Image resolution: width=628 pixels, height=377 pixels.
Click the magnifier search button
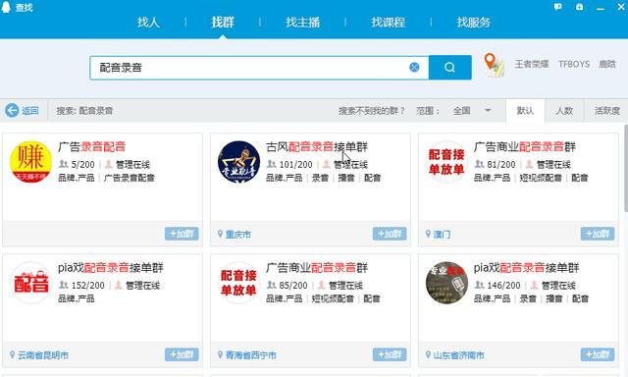point(449,68)
